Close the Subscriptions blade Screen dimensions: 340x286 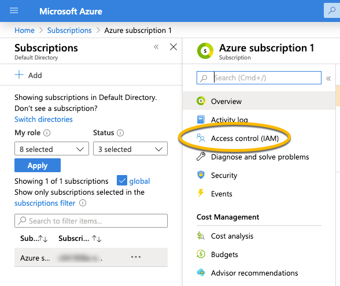pos(173,47)
